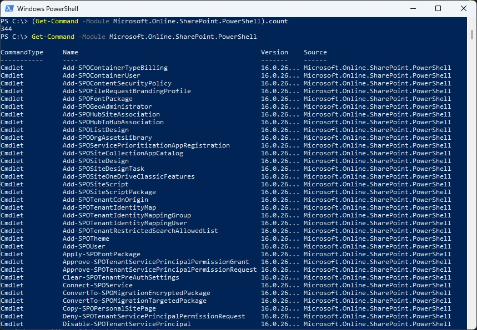Click the Source column header
Screen dimensions: 477x330
[x=315, y=52]
